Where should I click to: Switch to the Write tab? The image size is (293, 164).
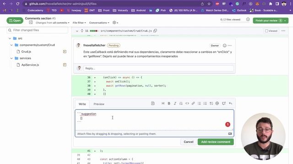point(82,104)
